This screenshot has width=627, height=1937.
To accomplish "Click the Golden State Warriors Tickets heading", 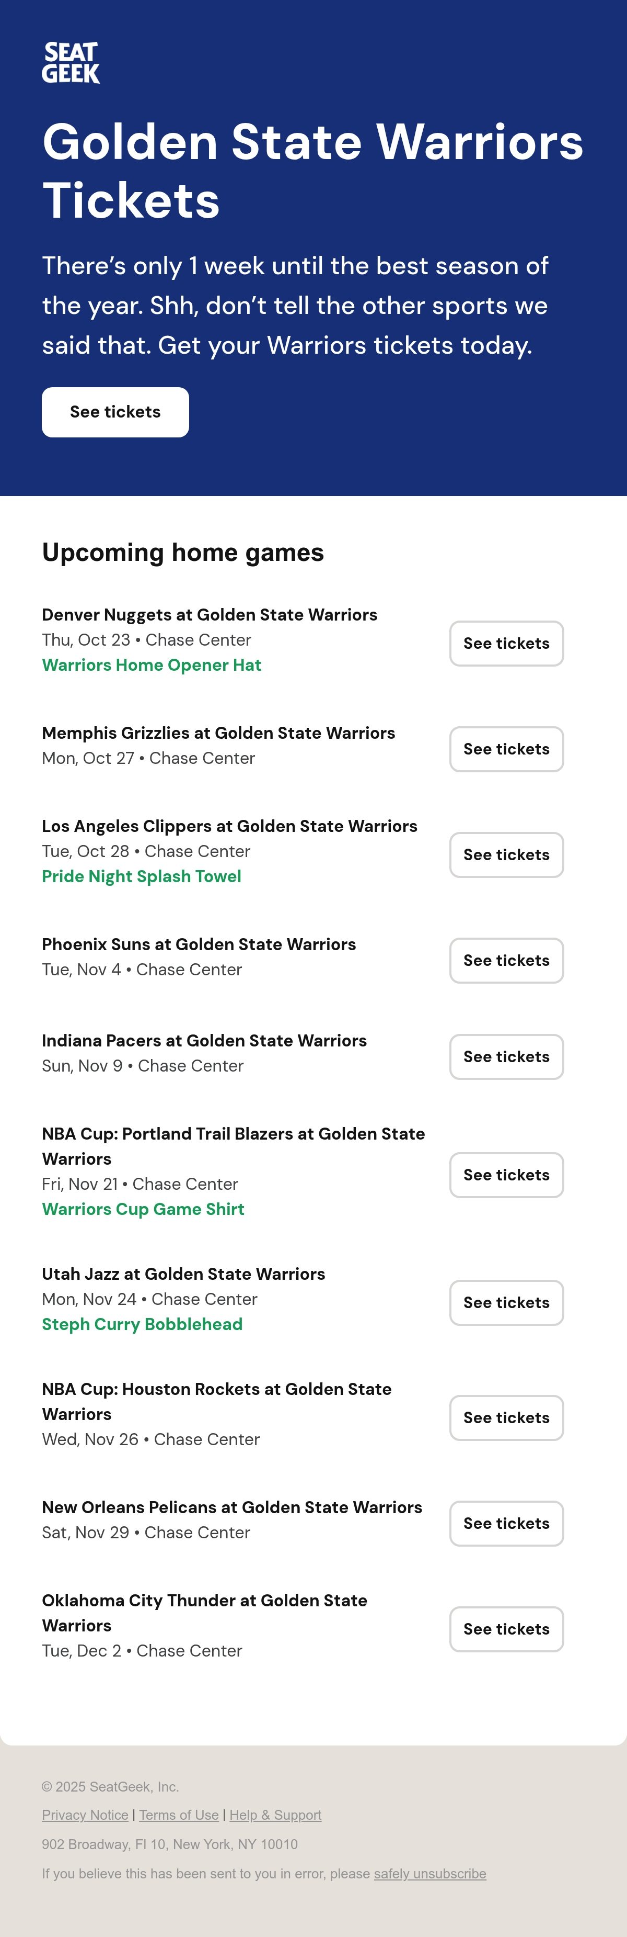I will pos(312,171).
